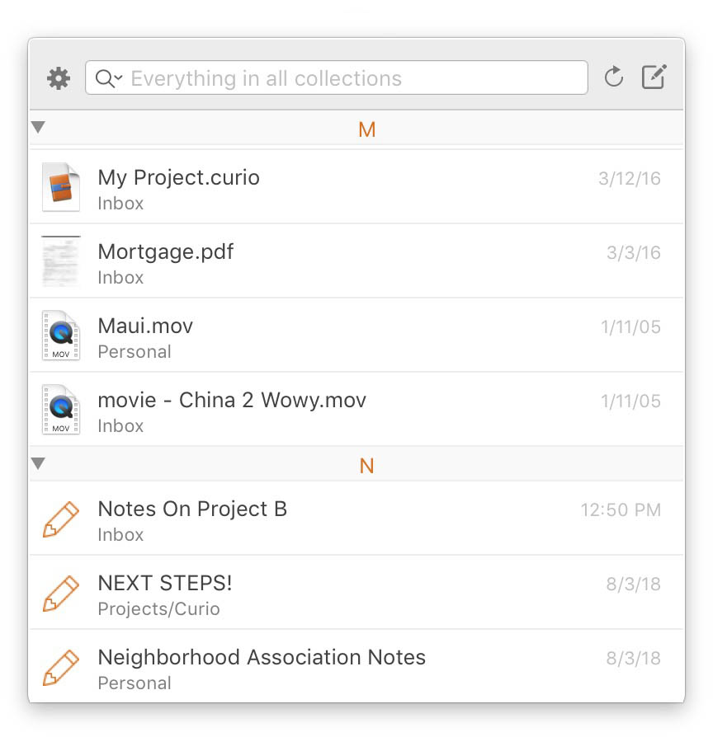The height and width of the screenshot is (737, 713).
Task: Click the refresh arrow icon
Action: 613,78
